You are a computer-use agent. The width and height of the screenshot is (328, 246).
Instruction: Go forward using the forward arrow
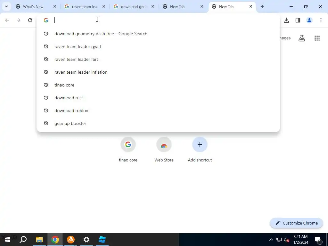pyautogui.click(x=19, y=20)
